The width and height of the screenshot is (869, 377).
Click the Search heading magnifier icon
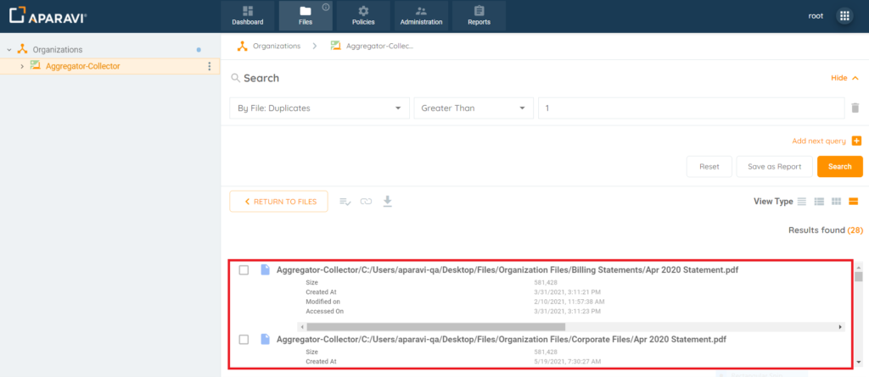[x=236, y=78]
